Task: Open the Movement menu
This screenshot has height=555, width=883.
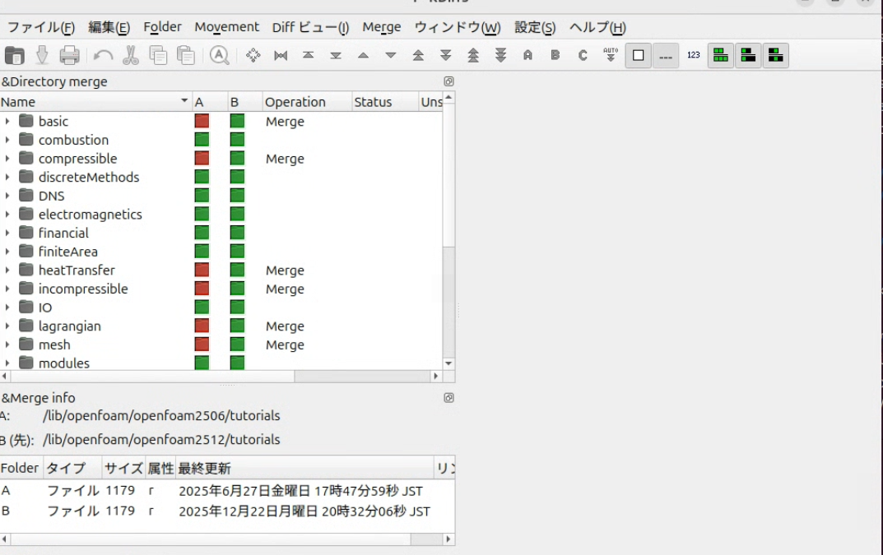Action: pyautogui.click(x=226, y=27)
